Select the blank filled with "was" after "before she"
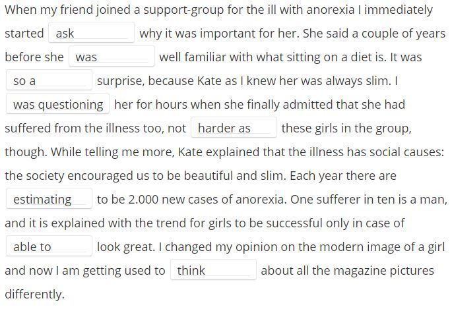 [112, 57]
